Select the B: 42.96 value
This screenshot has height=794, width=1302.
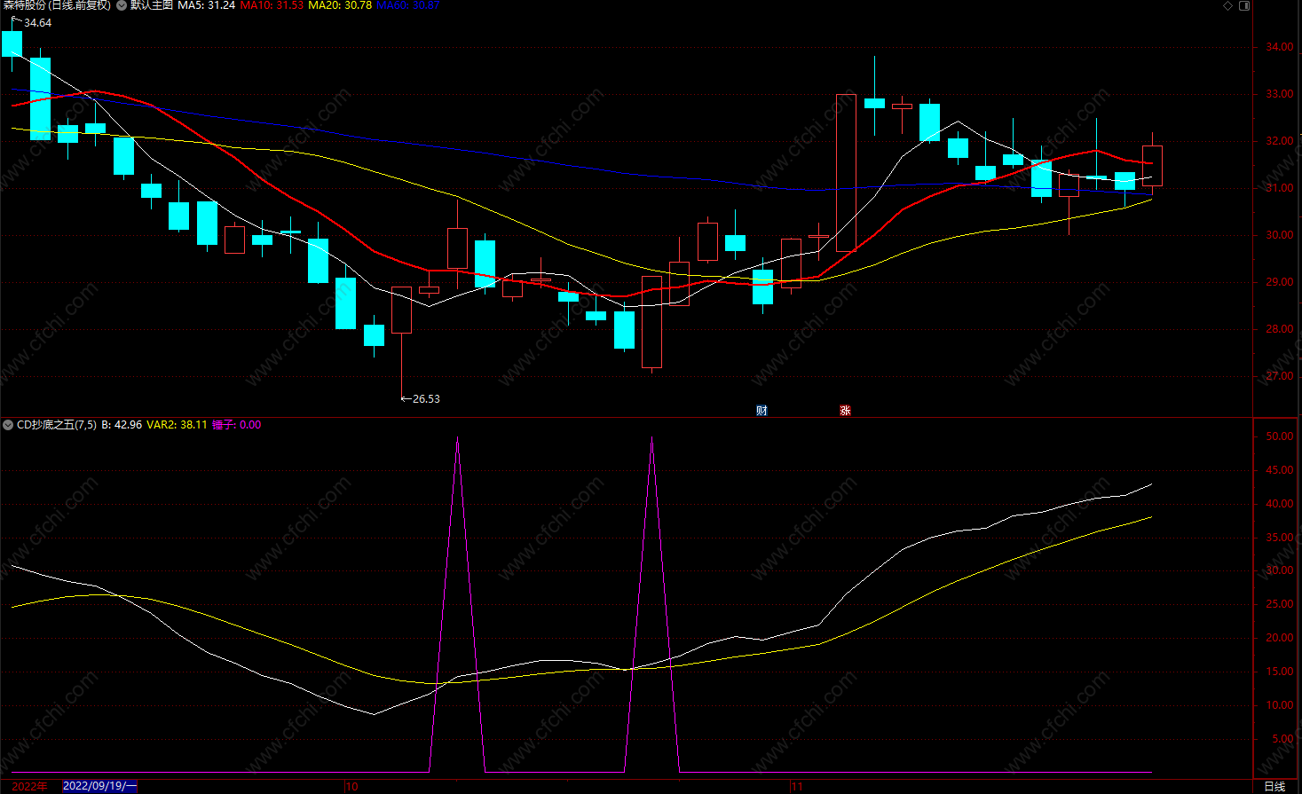[122, 425]
